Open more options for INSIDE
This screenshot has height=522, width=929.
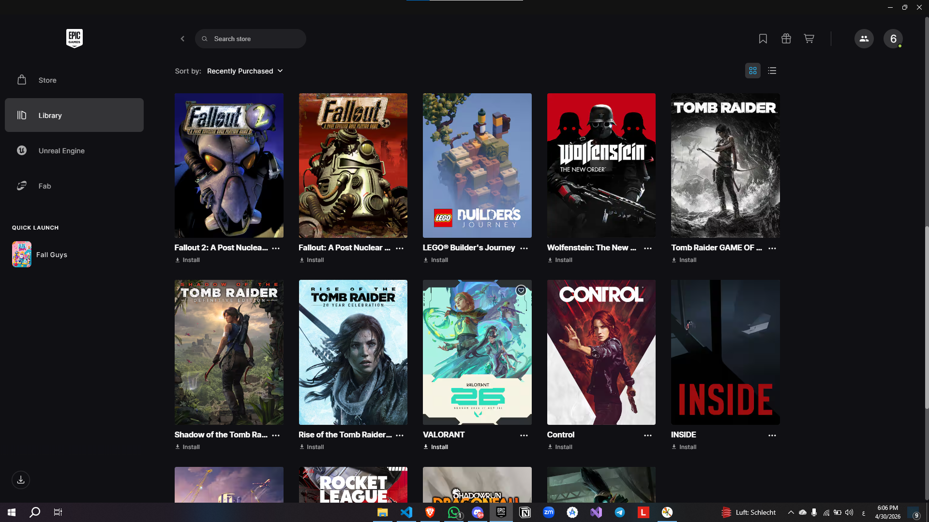tap(772, 435)
